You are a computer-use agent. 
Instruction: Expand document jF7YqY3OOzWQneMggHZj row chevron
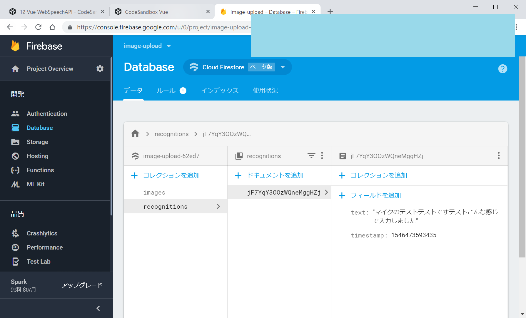click(326, 192)
